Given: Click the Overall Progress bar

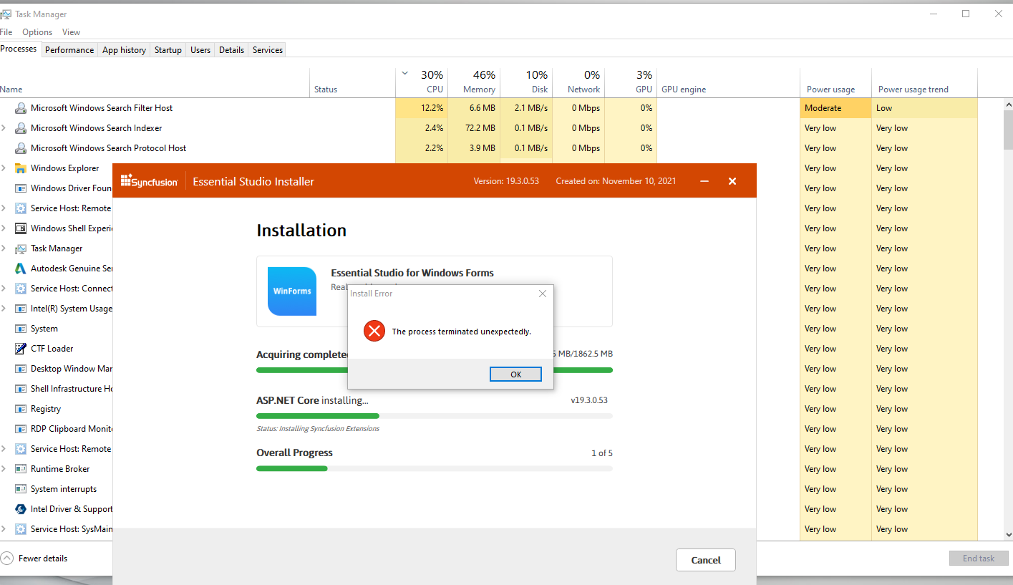Looking at the screenshot, I should click(x=434, y=468).
